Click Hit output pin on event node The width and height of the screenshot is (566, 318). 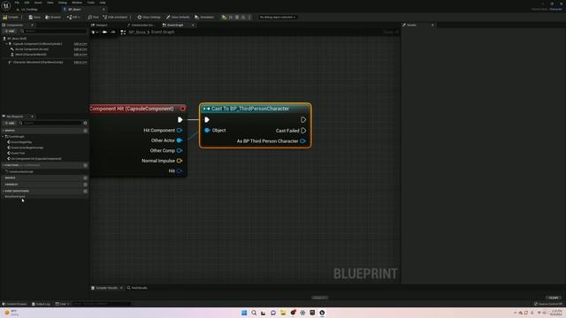click(x=180, y=170)
